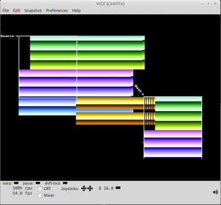The width and height of the screenshot is (221, 205).
Task: Click the first joystick indicator icon
Action: tap(84, 188)
